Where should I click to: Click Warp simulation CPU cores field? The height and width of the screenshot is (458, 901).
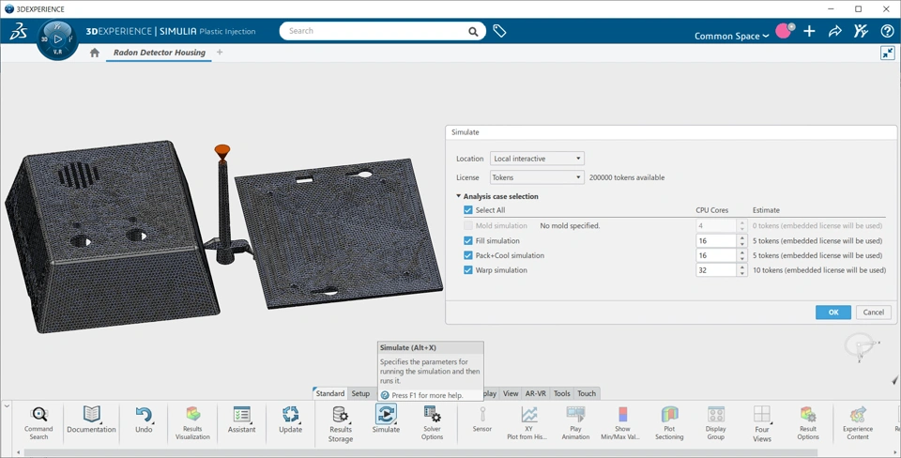click(716, 270)
